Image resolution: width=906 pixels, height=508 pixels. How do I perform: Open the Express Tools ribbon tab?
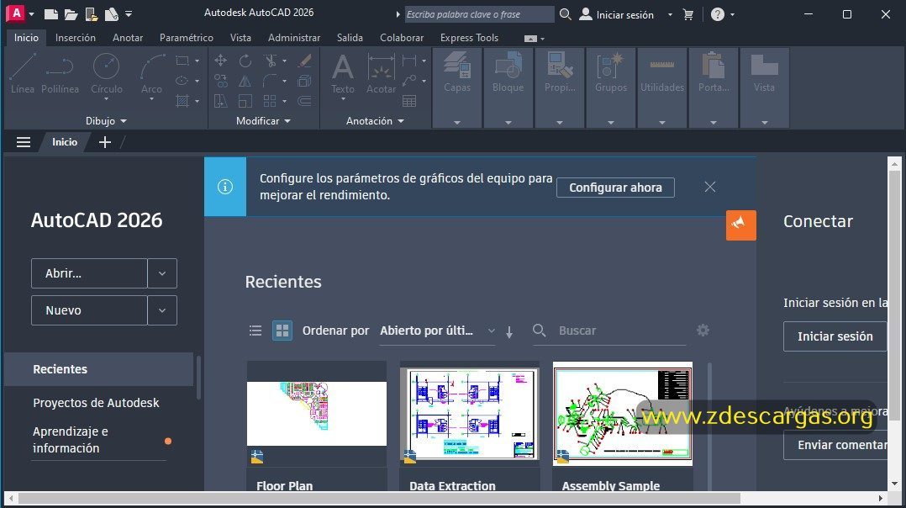(x=469, y=38)
